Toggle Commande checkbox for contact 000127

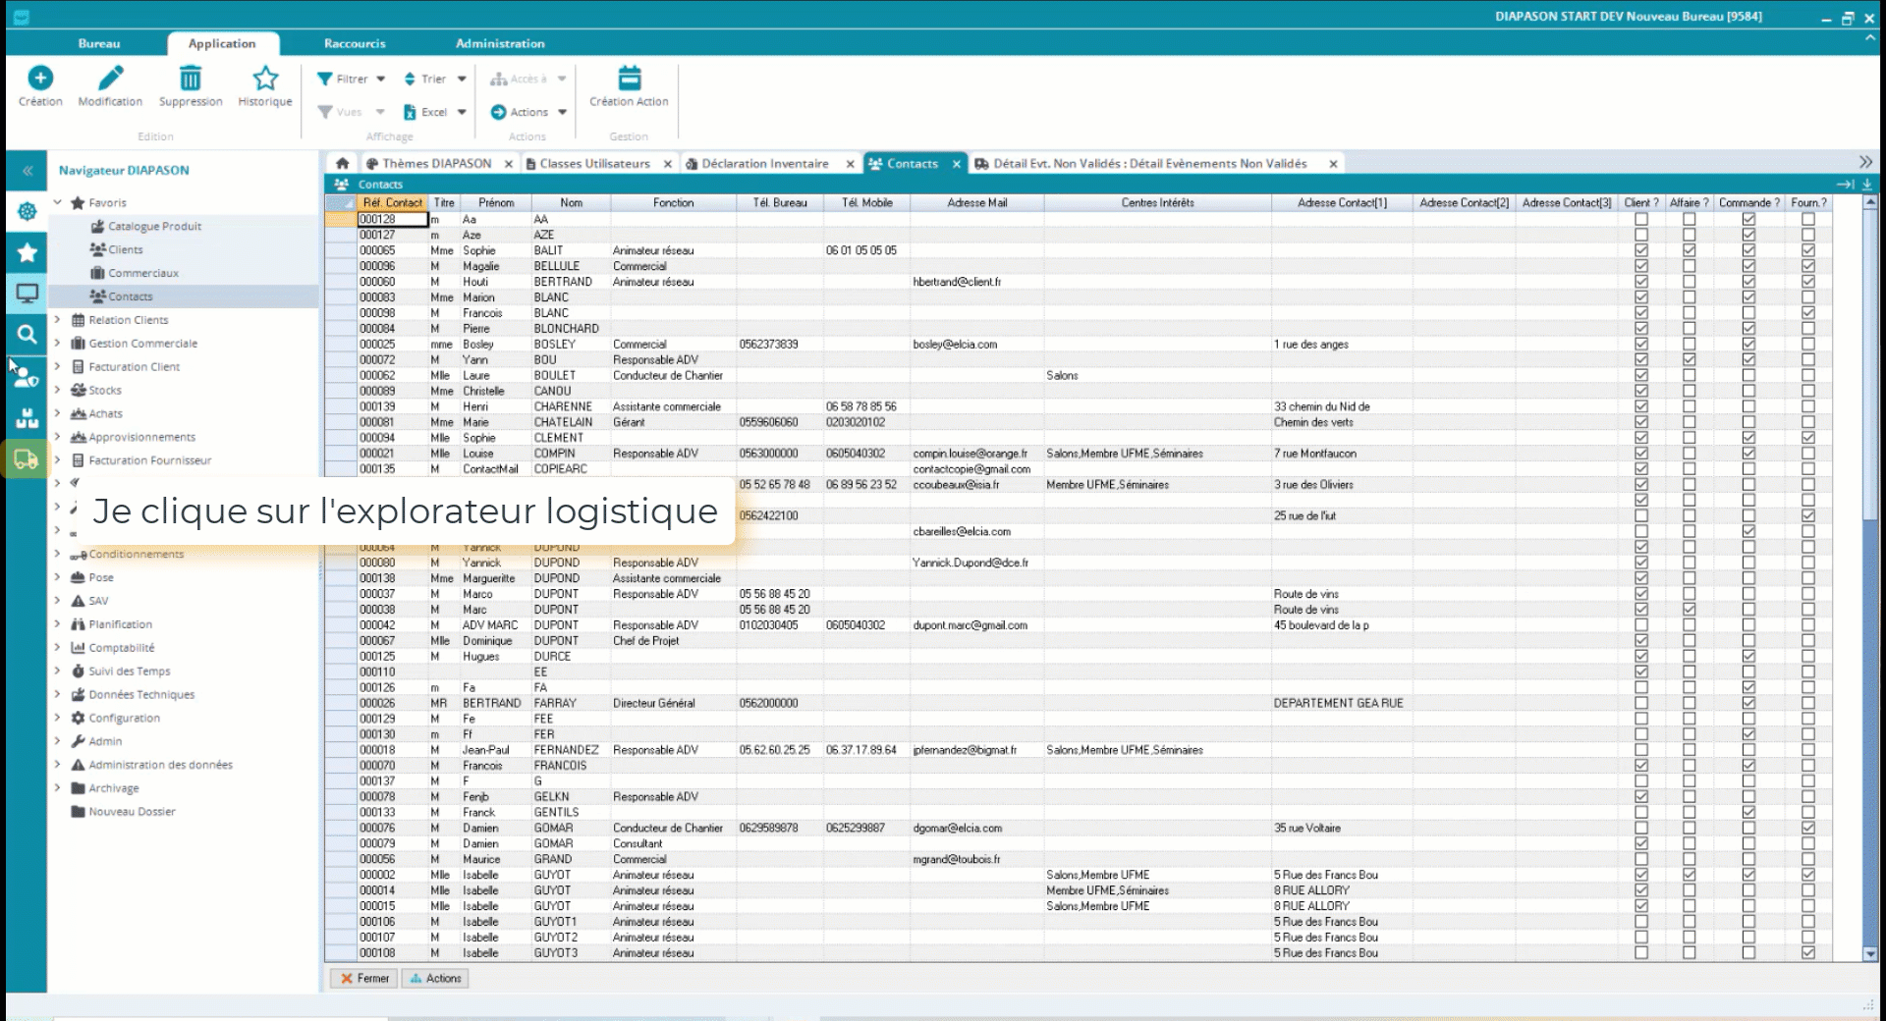[1748, 236]
